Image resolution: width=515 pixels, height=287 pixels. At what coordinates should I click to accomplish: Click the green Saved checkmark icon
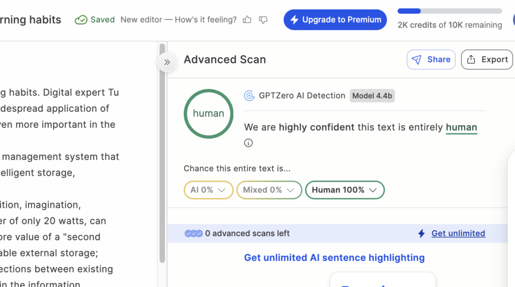point(80,20)
